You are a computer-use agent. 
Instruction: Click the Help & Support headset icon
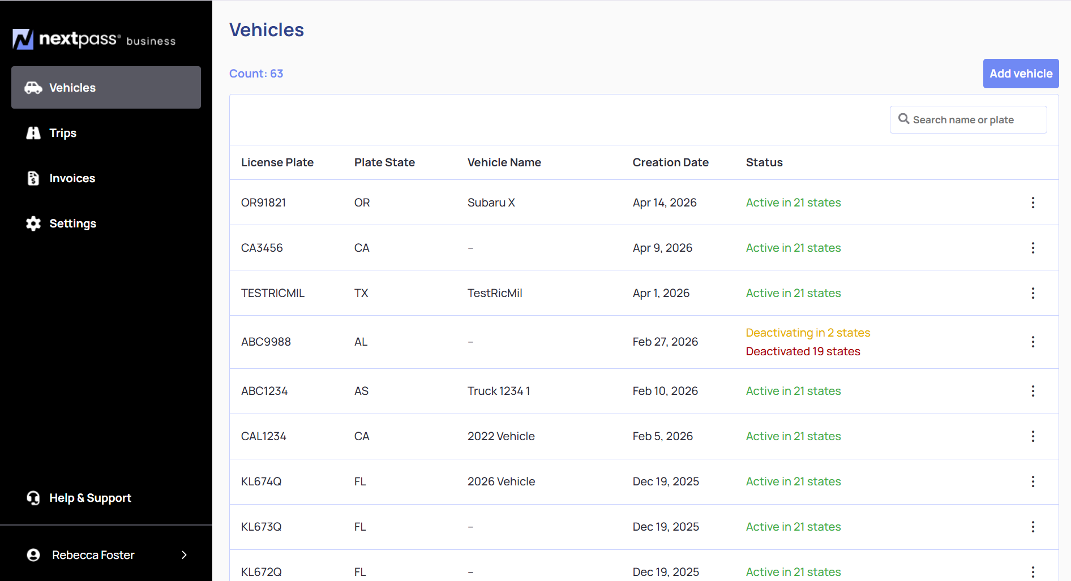click(33, 498)
